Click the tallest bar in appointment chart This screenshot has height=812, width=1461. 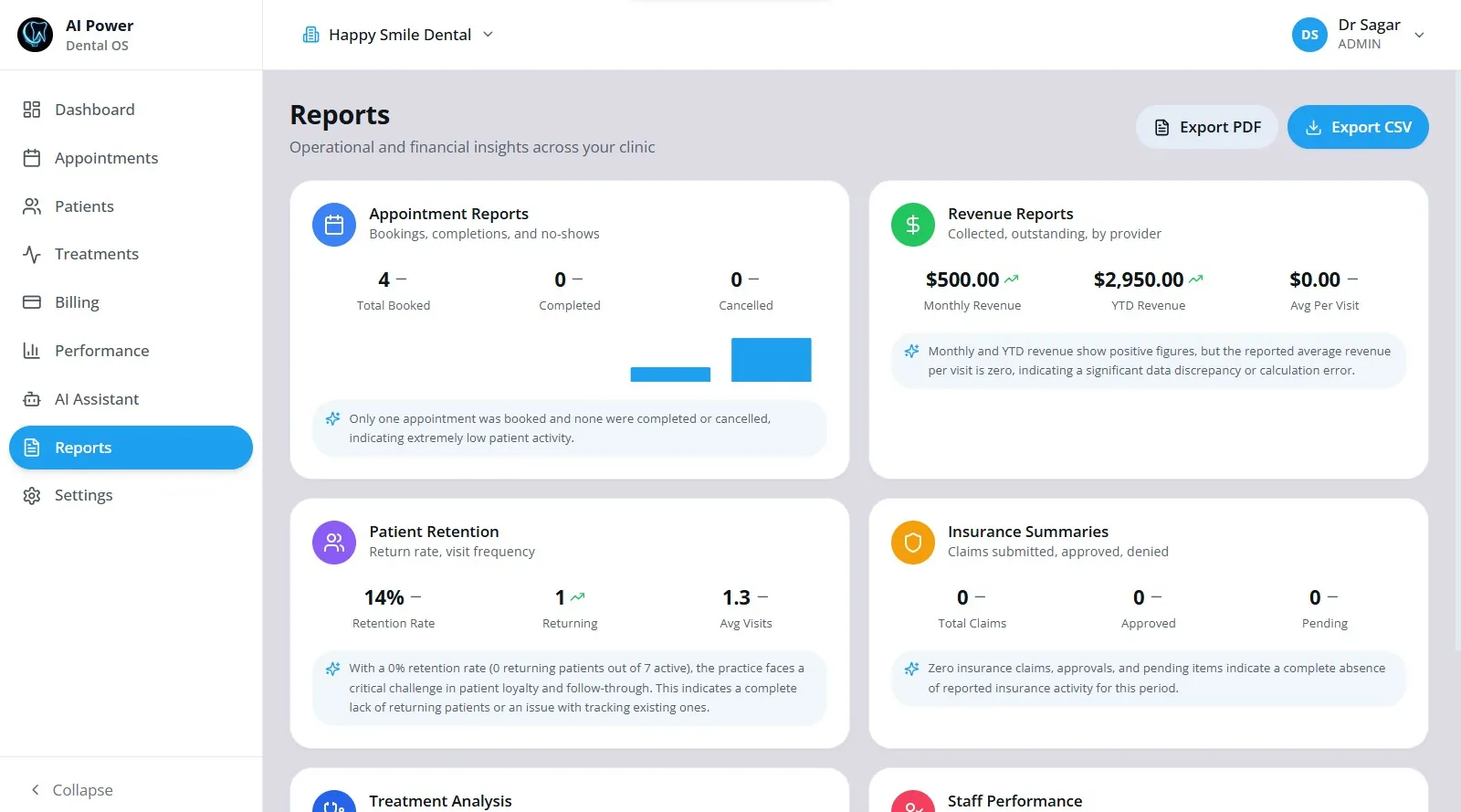772,360
